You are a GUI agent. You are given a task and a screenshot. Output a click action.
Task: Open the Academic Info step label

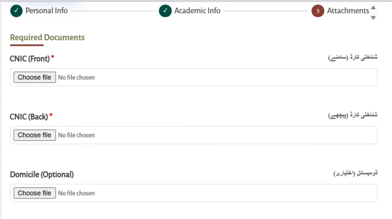pos(197,11)
